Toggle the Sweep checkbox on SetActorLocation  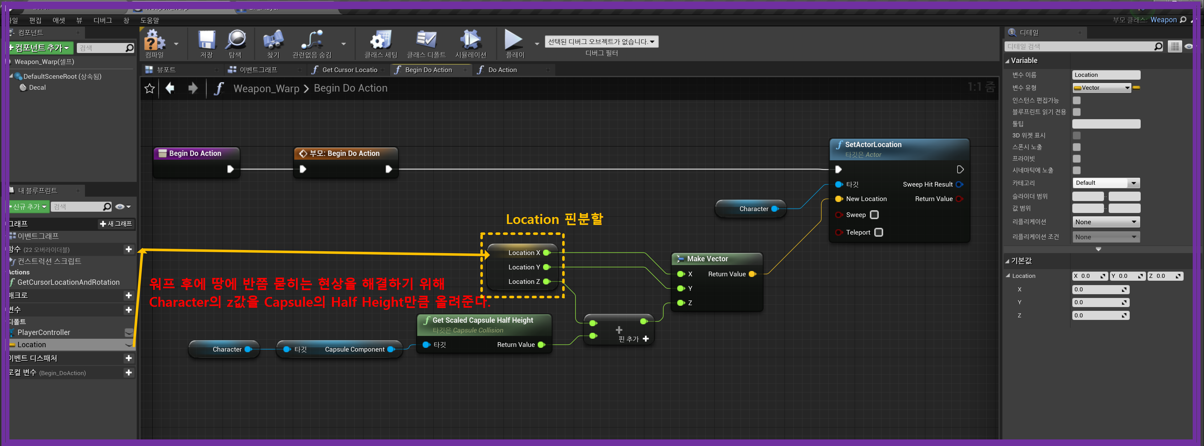pos(874,215)
